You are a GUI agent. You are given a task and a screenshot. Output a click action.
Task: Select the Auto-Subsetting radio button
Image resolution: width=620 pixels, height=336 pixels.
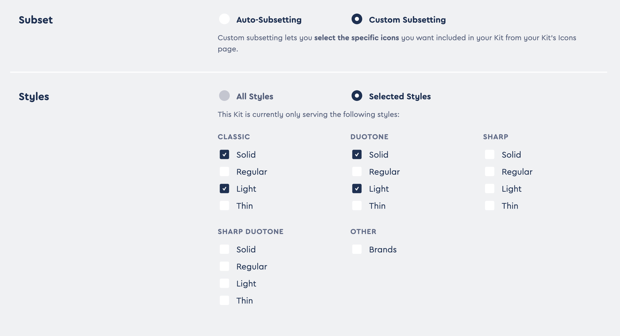pos(224,19)
